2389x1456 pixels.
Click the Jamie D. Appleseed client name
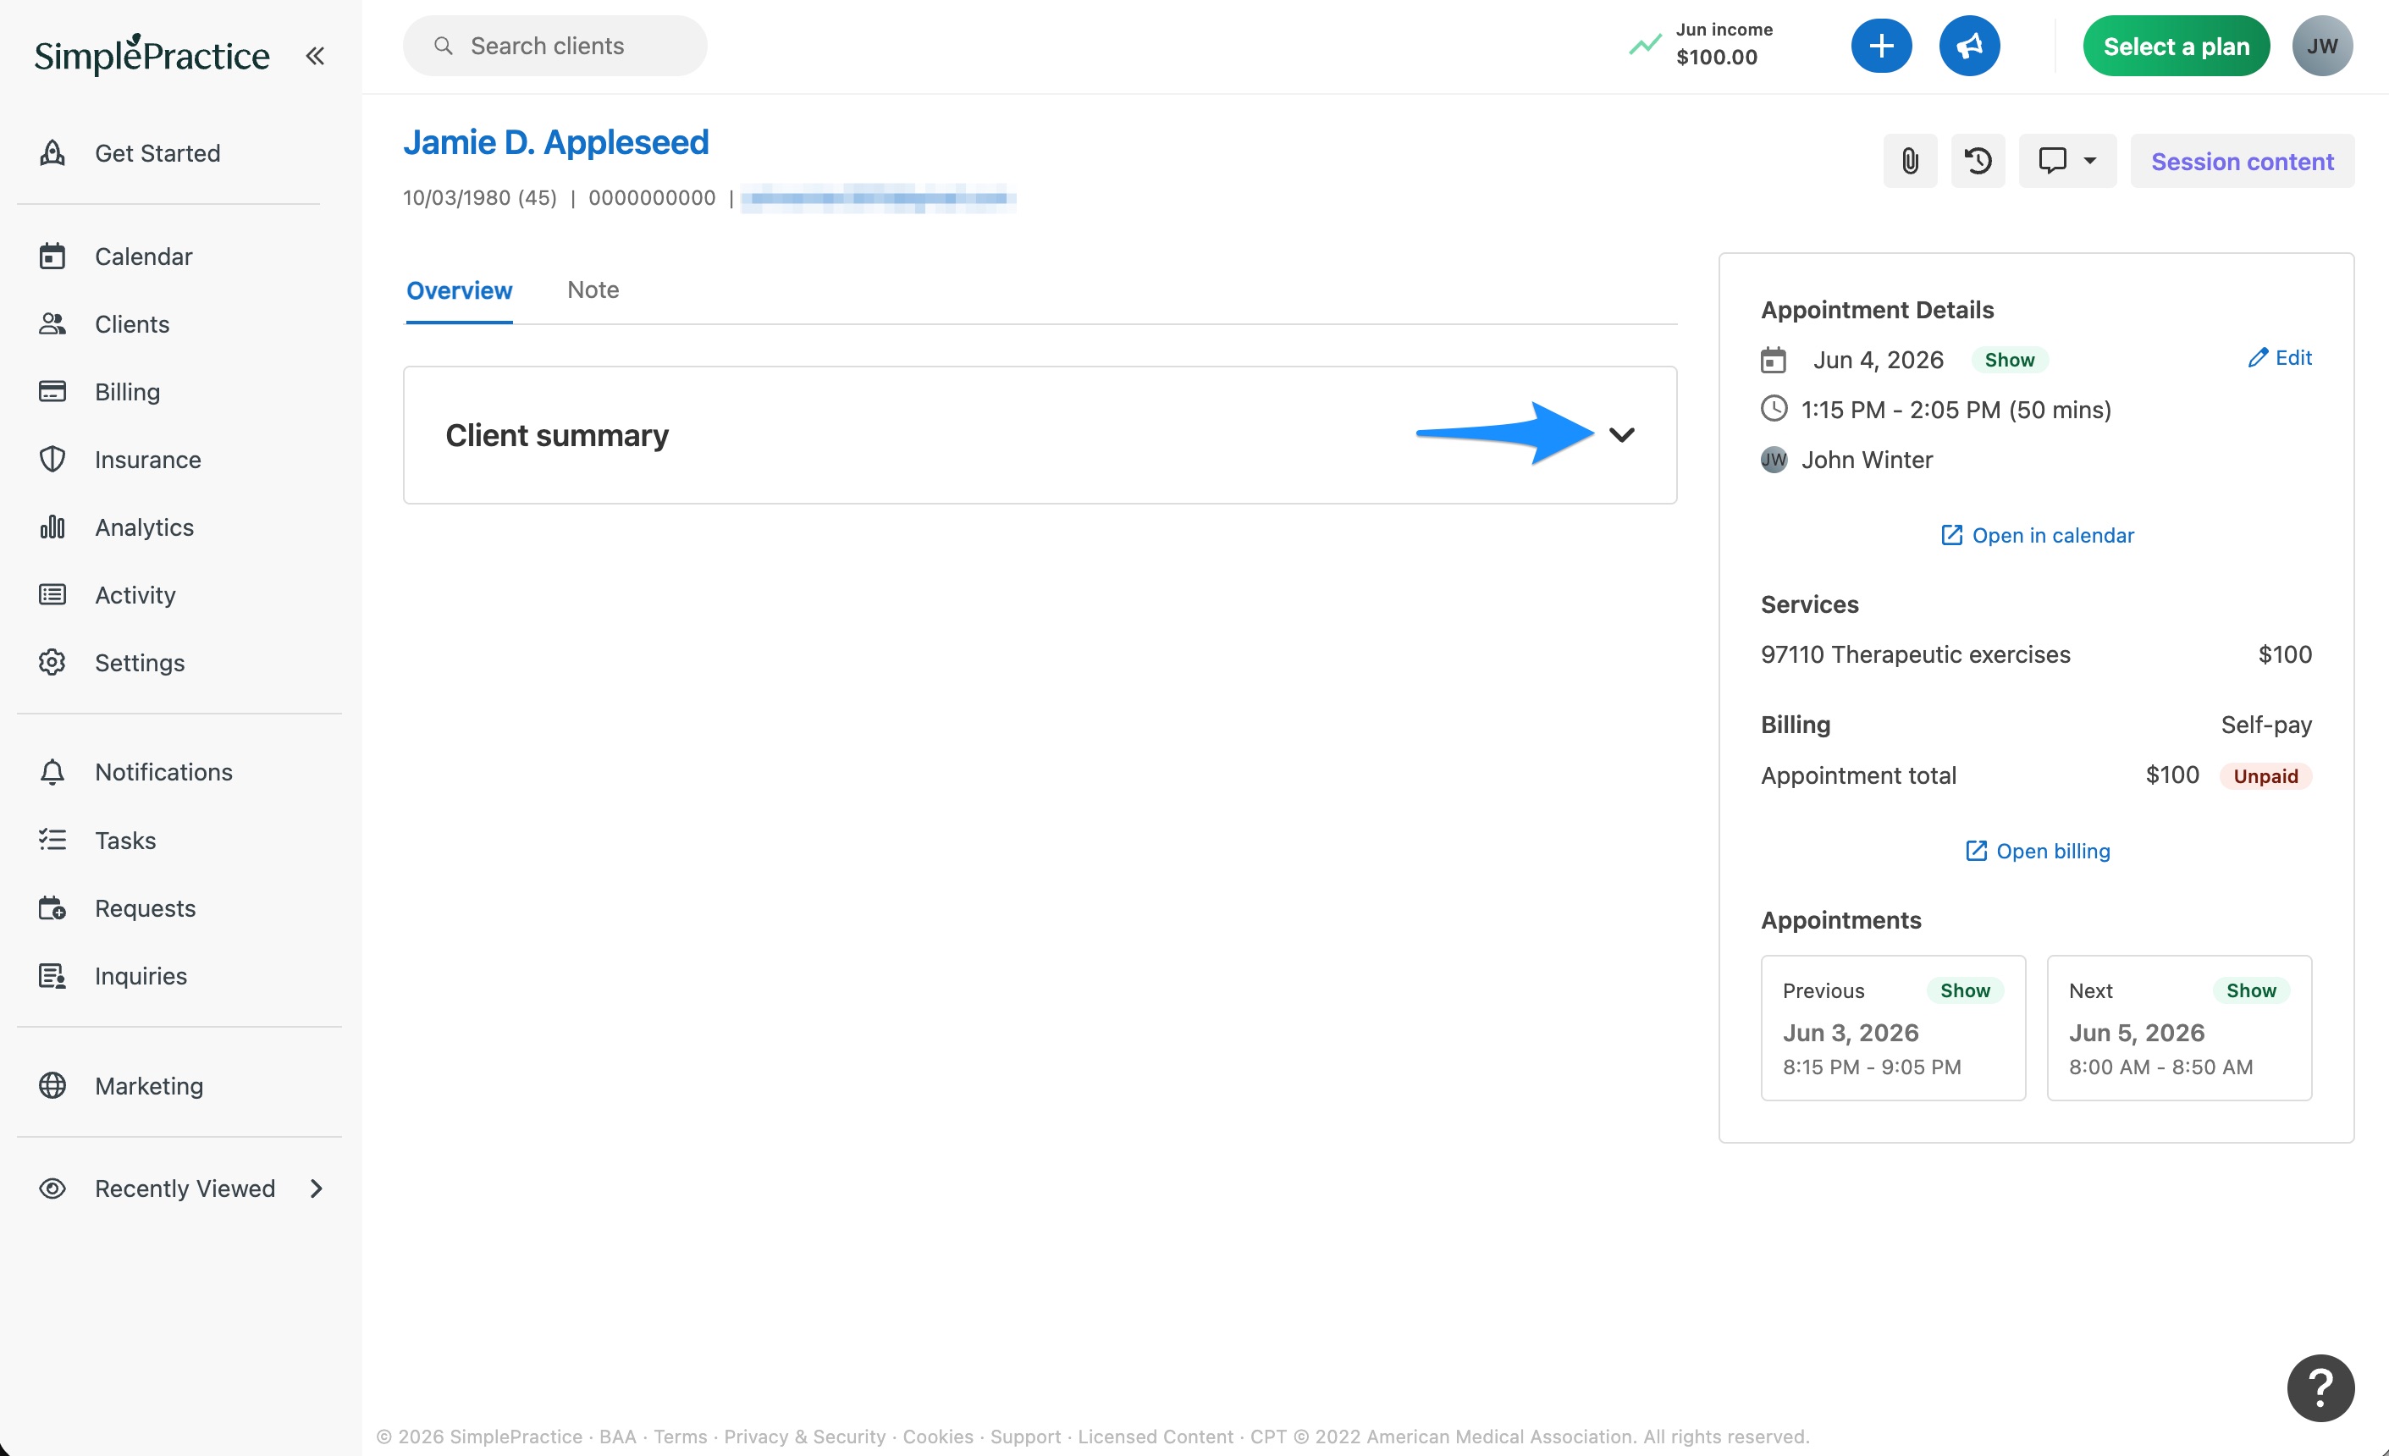555,142
